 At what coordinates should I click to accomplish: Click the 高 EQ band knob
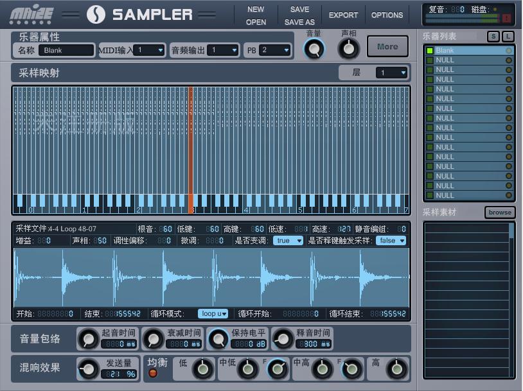[396, 369]
